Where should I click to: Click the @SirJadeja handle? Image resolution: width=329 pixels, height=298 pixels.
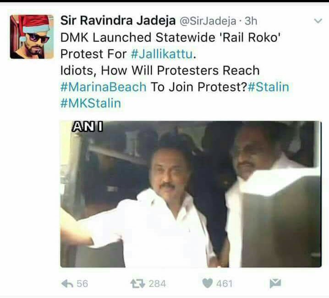pos(208,21)
